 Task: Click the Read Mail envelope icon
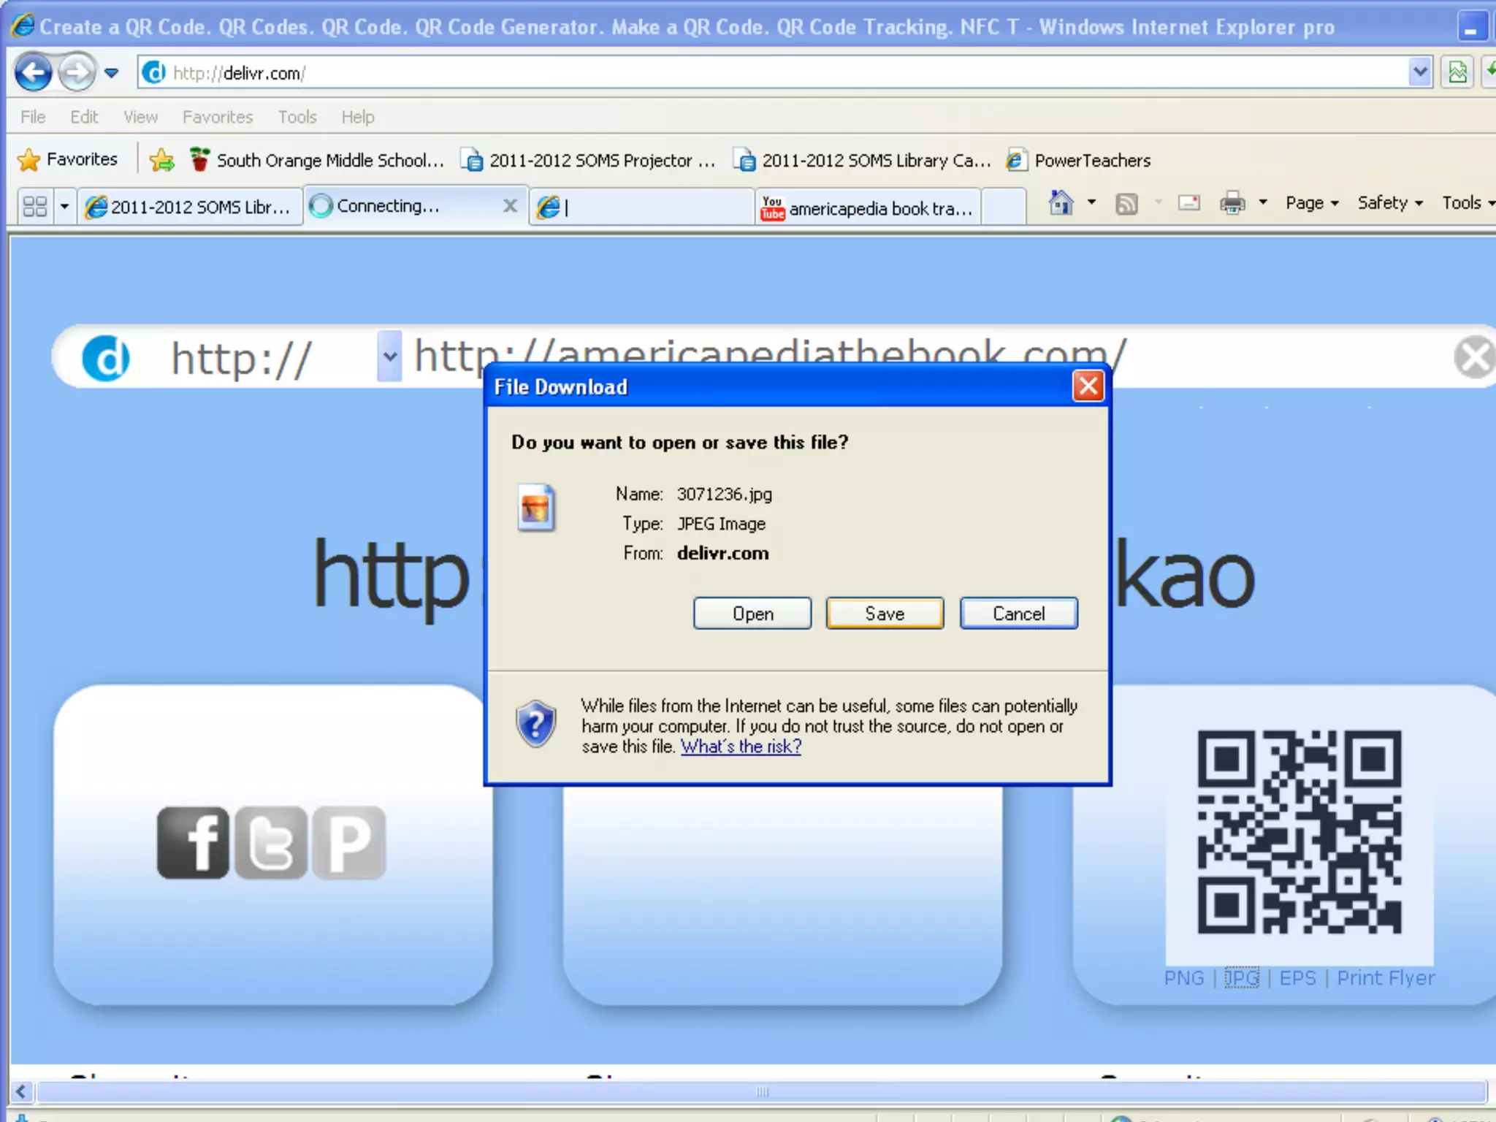(x=1188, y=203)
